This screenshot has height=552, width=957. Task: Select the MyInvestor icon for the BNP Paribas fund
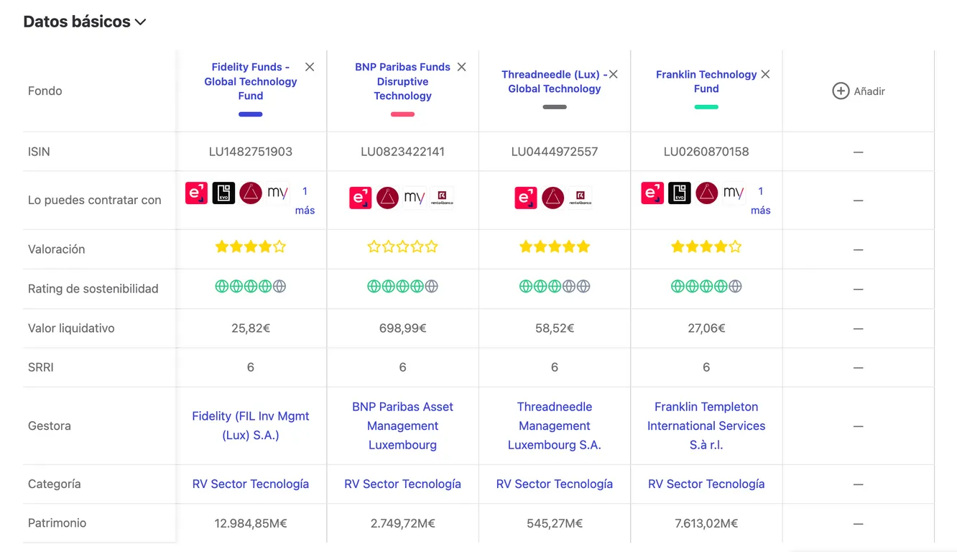click(x=414, y=198)
